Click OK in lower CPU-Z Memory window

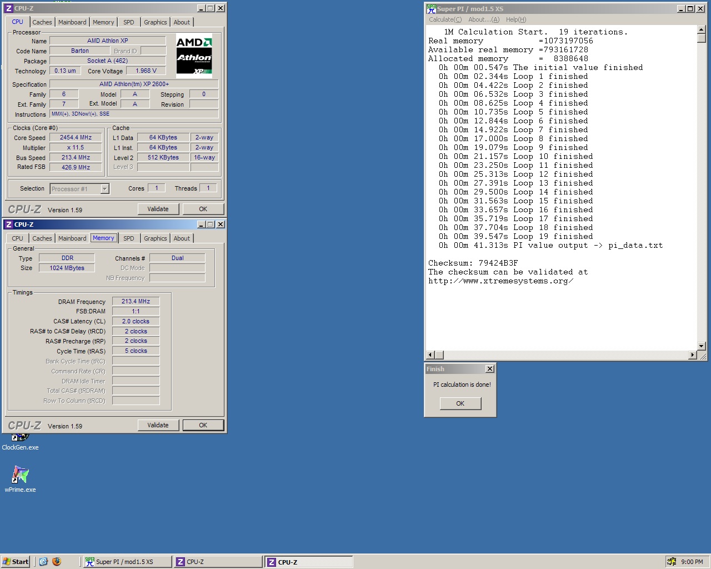203,425
